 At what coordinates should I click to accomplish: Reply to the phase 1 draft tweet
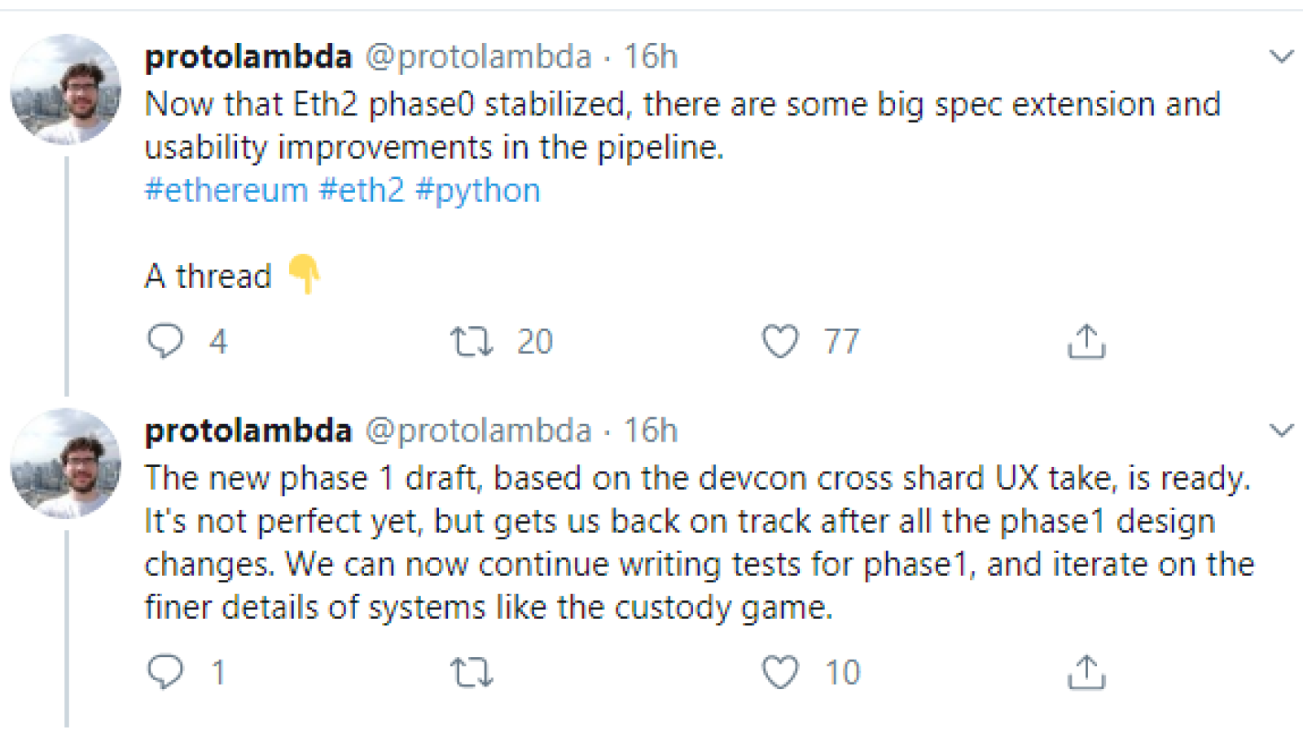coord(165,672)
